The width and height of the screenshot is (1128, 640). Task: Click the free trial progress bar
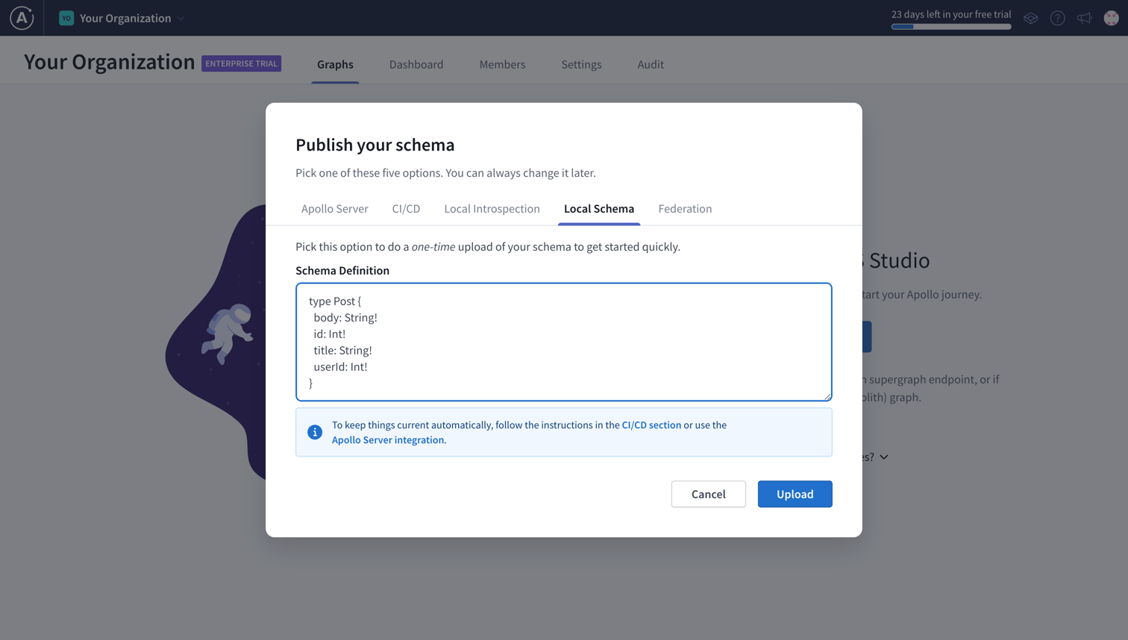(950, 27)
